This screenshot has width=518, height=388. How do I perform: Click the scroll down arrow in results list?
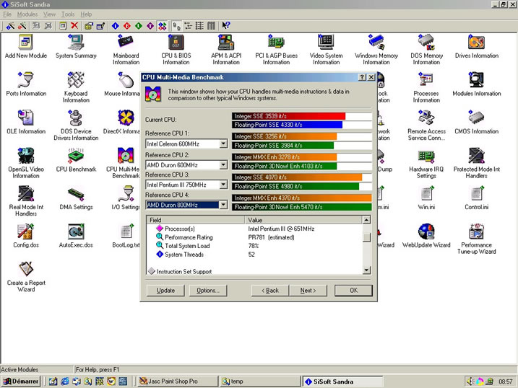366,270
